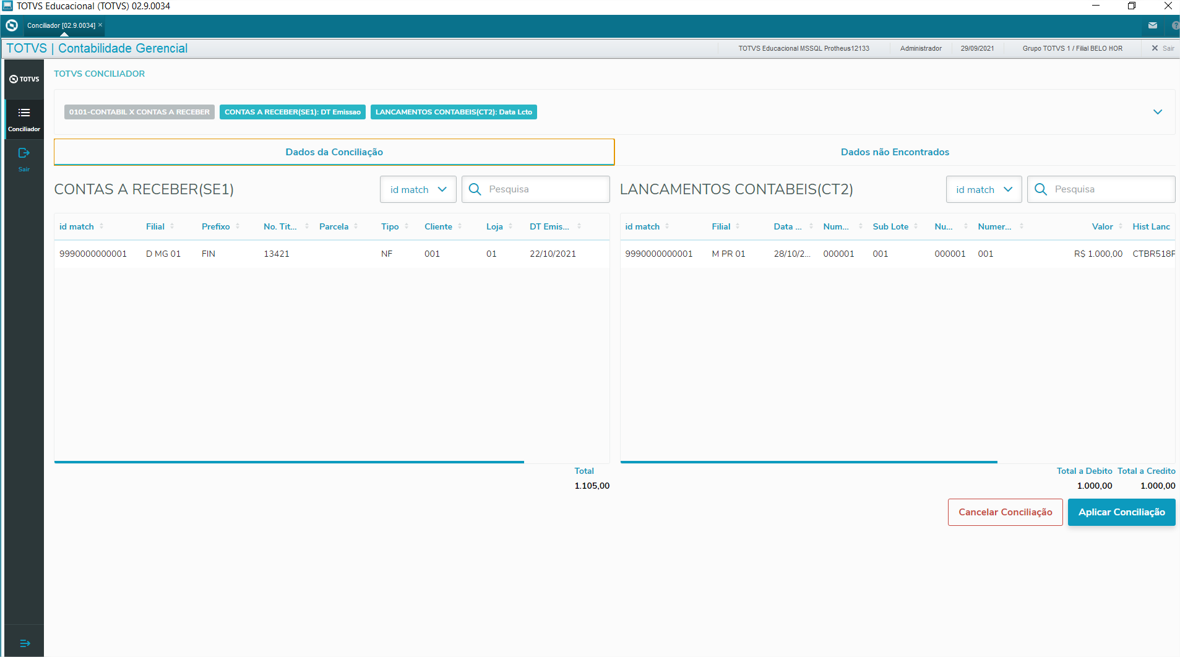Click the CONTAS A RECEBER horizontal scrollbar
1180x657 pixels.
coord(289,462)
